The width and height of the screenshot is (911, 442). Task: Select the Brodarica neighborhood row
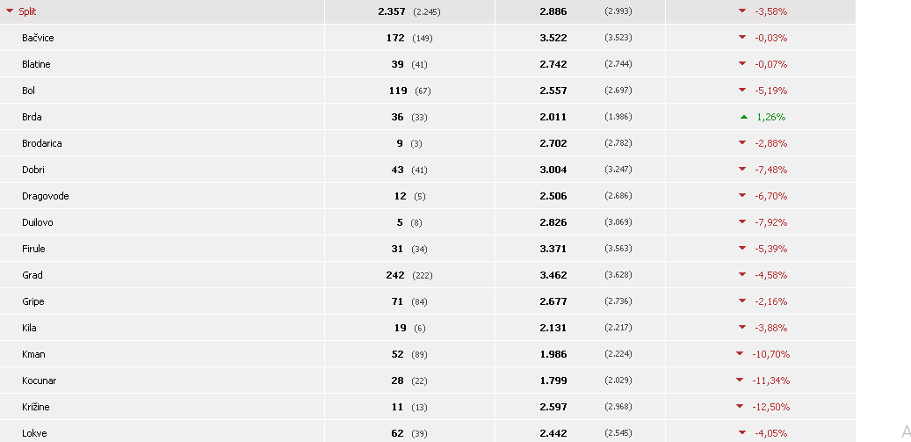pos(428,143)
